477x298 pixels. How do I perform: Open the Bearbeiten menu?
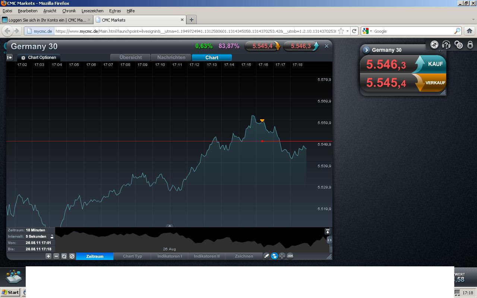[28, 11]
